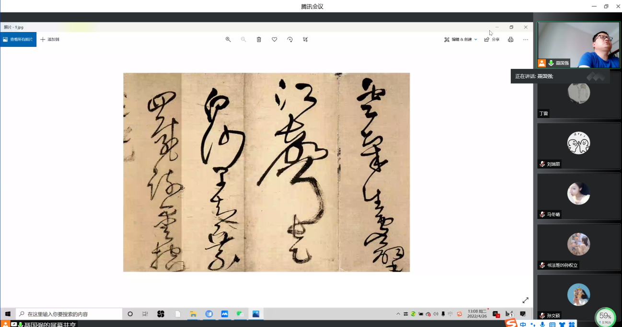The image size is (622, 327).
Task: Delete the photo with trash icon
Action: point(259,40)
